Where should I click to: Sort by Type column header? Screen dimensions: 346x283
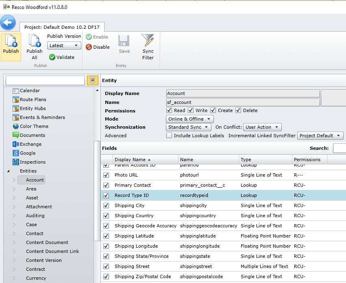[265, 160]
